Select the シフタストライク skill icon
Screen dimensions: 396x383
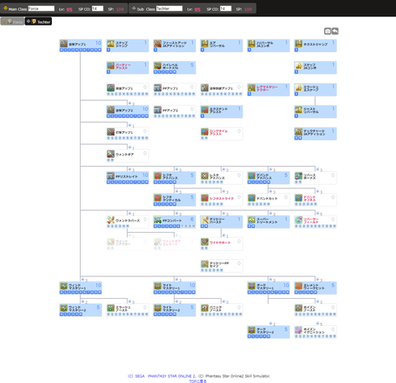click(x=205, y=198)
